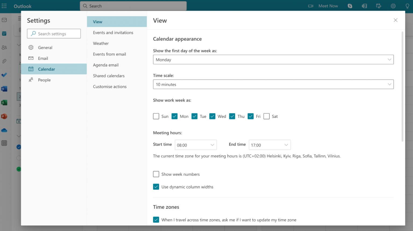The image size is (413, 231).
Task: Enable Sun in work week
Action: point(156,116)
